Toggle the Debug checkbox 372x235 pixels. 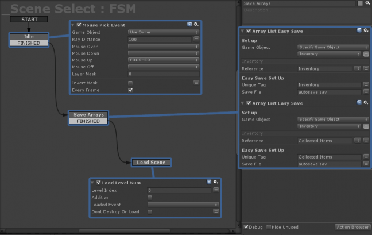[x=246, y=227]
